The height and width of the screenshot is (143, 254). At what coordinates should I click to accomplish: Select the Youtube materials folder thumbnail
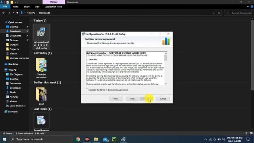(41, 65)
